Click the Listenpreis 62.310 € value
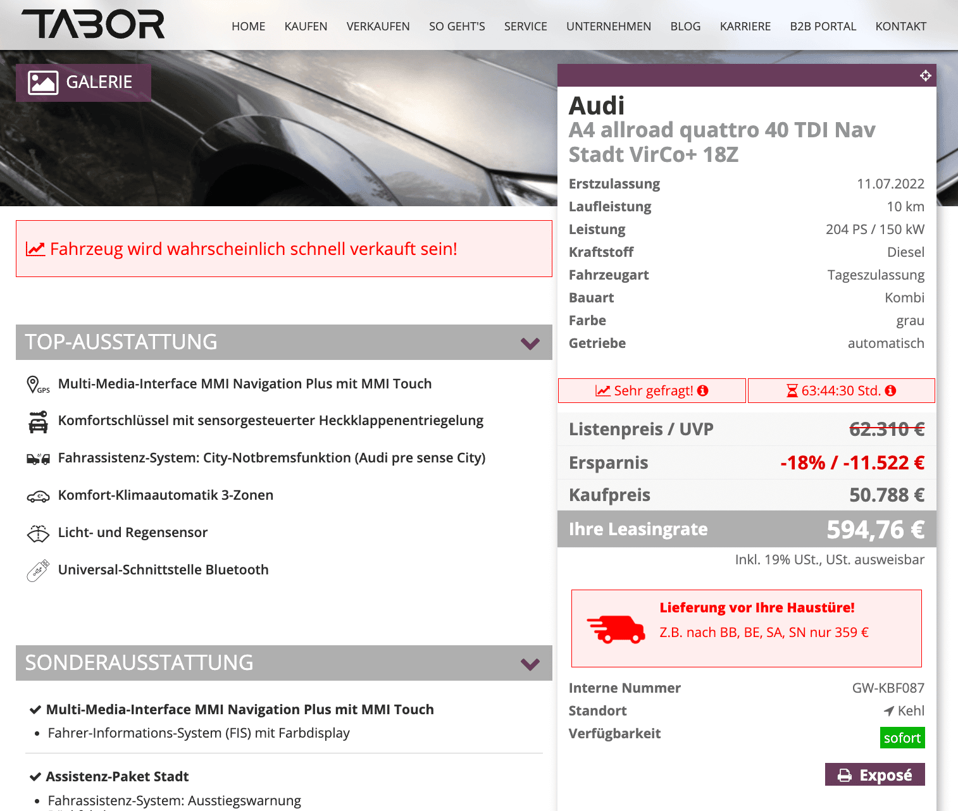Screen dimensions: 958x811 tap(886, 429)
